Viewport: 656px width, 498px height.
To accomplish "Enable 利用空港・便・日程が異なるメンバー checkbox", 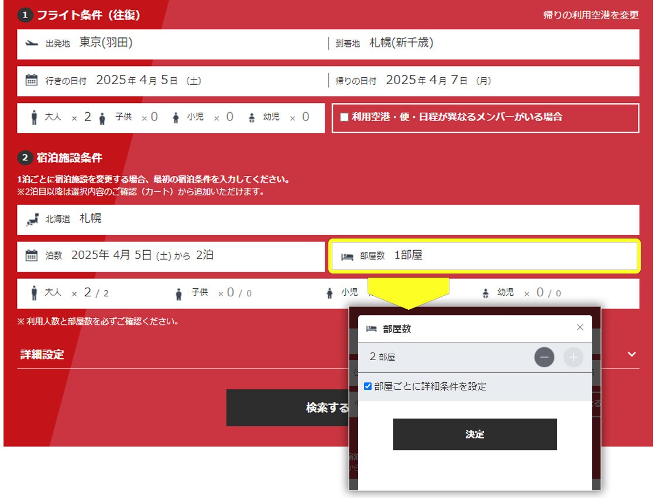I will (344, 117).
